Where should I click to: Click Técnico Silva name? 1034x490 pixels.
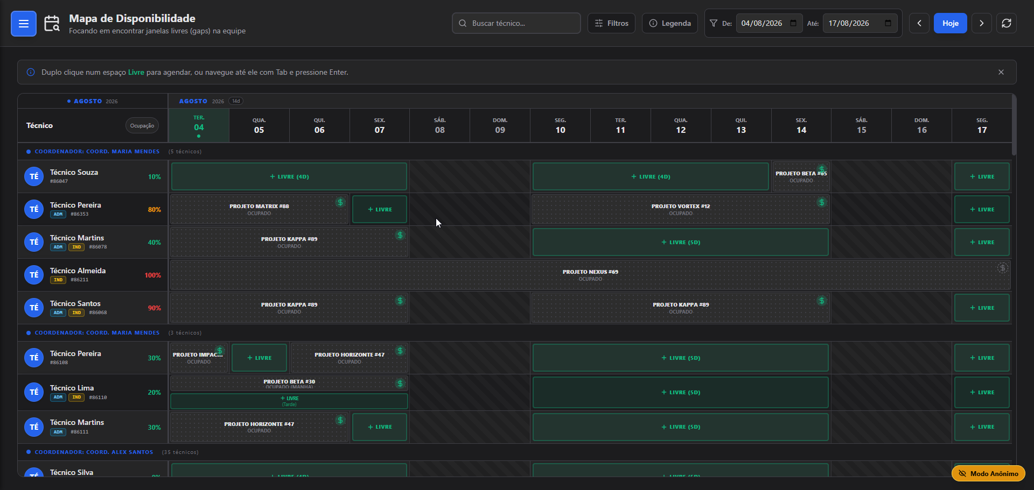tap(72, 472)
